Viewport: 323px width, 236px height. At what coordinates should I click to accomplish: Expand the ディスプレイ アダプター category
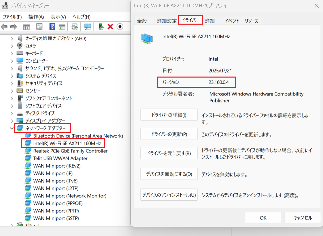tap(12, 120)
